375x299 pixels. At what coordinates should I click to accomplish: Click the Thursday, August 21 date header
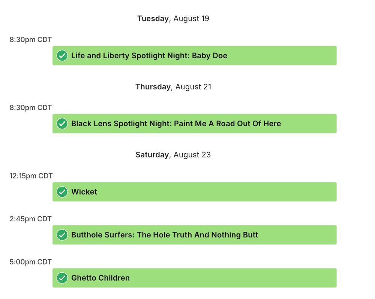[173, 87]
